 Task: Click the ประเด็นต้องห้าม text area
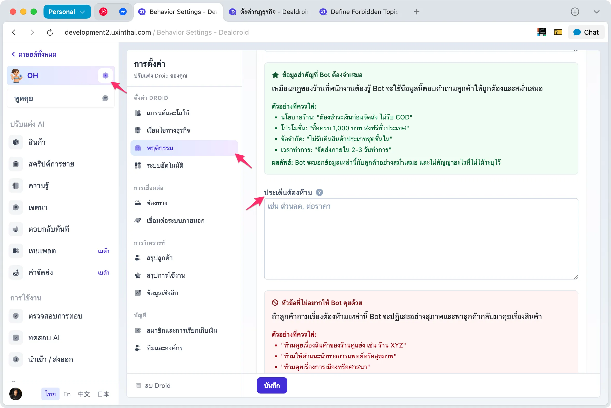tap(421, 239)
